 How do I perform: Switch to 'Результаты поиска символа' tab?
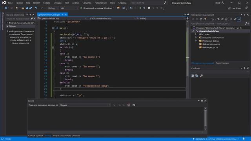pos(66,136)
